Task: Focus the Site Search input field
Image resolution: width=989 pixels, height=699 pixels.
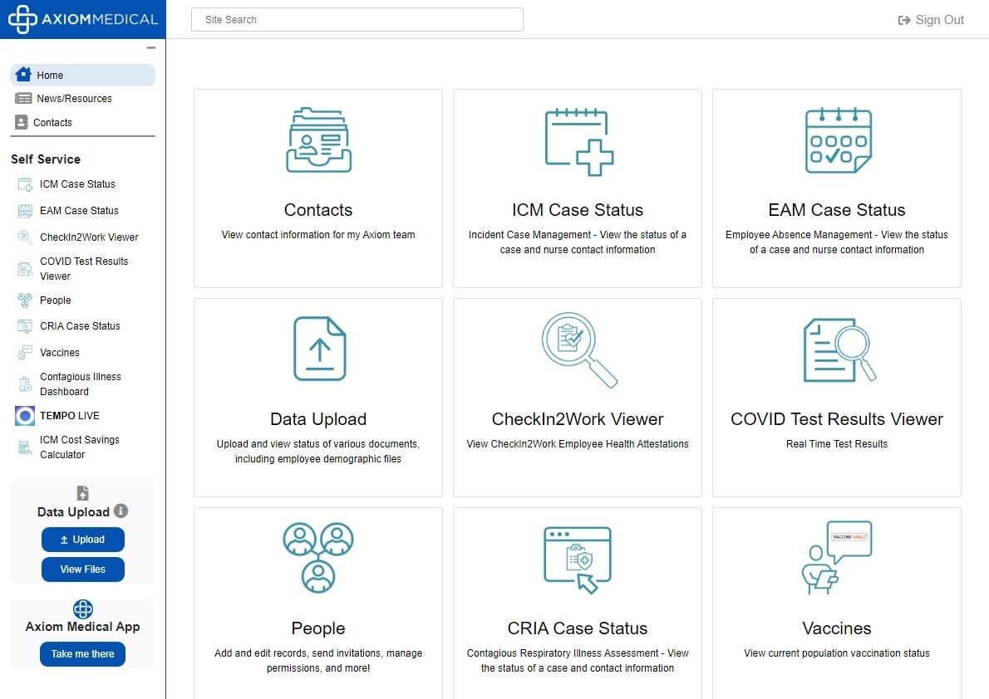Action: (357, 20)
